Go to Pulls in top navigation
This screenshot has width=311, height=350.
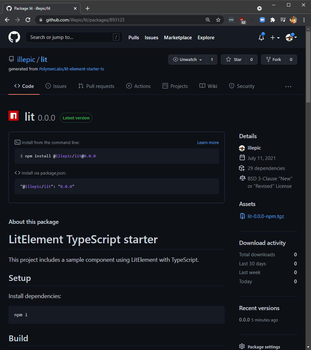pos(134,38)
